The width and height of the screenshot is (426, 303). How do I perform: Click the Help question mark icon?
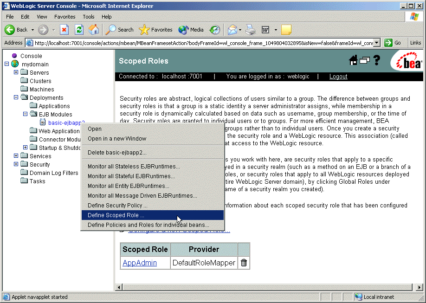pos(376,60)
